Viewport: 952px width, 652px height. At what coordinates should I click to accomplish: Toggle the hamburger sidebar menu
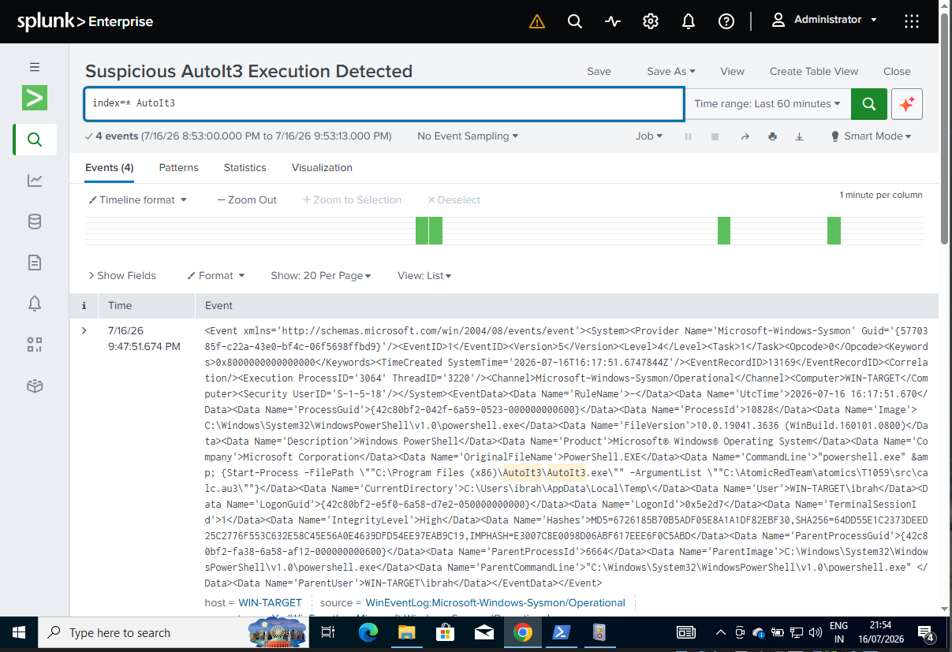tap(35, 67)
